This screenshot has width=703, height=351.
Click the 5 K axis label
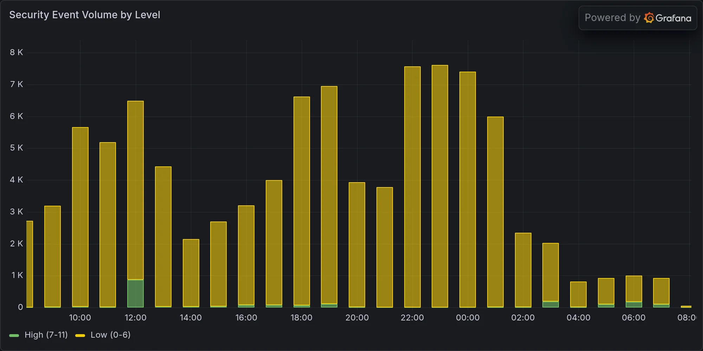(x=16, y=148)
